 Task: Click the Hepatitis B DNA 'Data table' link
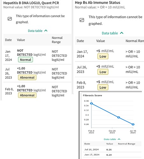tap(35, 31)
